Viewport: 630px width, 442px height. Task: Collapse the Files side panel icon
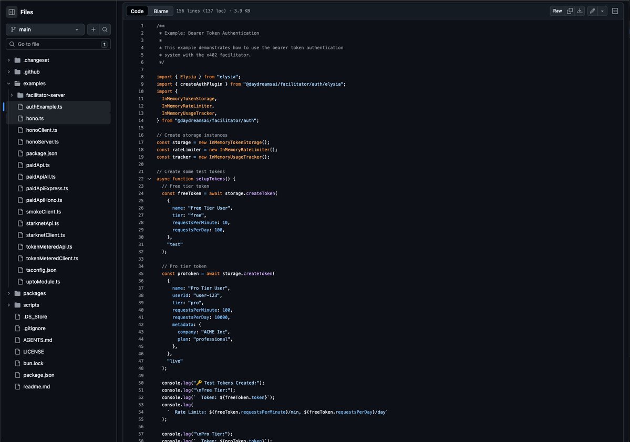click(x=12, y=12)
